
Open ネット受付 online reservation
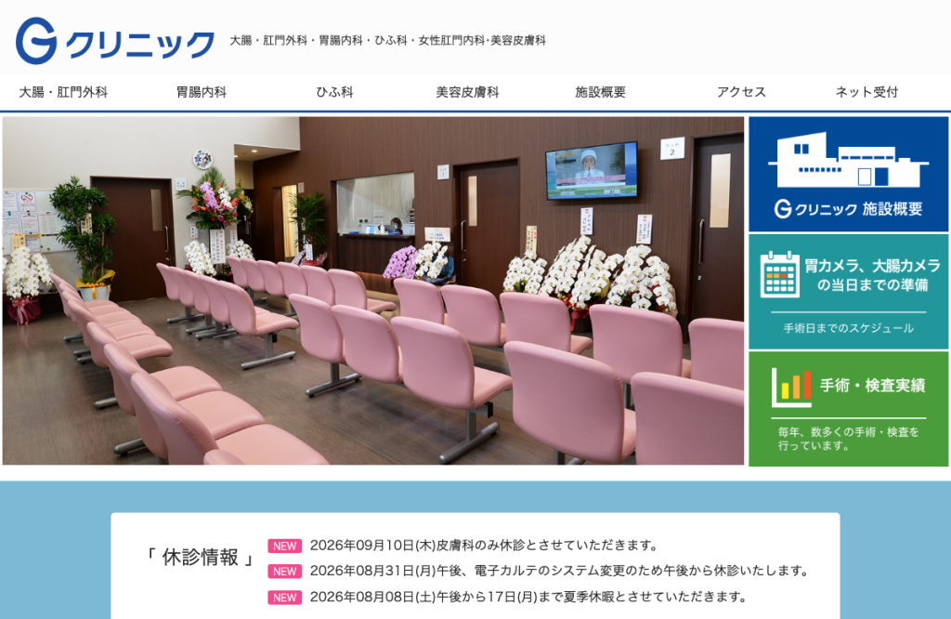tap(866, 92)
